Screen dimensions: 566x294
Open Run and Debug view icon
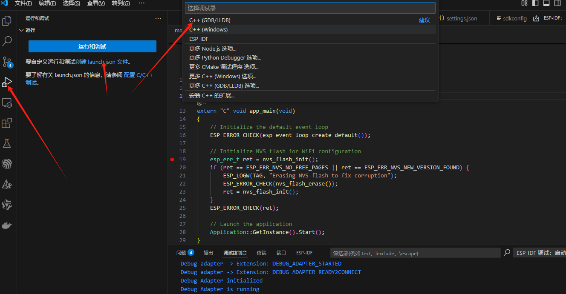click(7, 82)
